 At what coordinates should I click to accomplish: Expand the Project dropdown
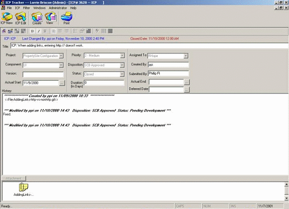click(x=61, y=56)
